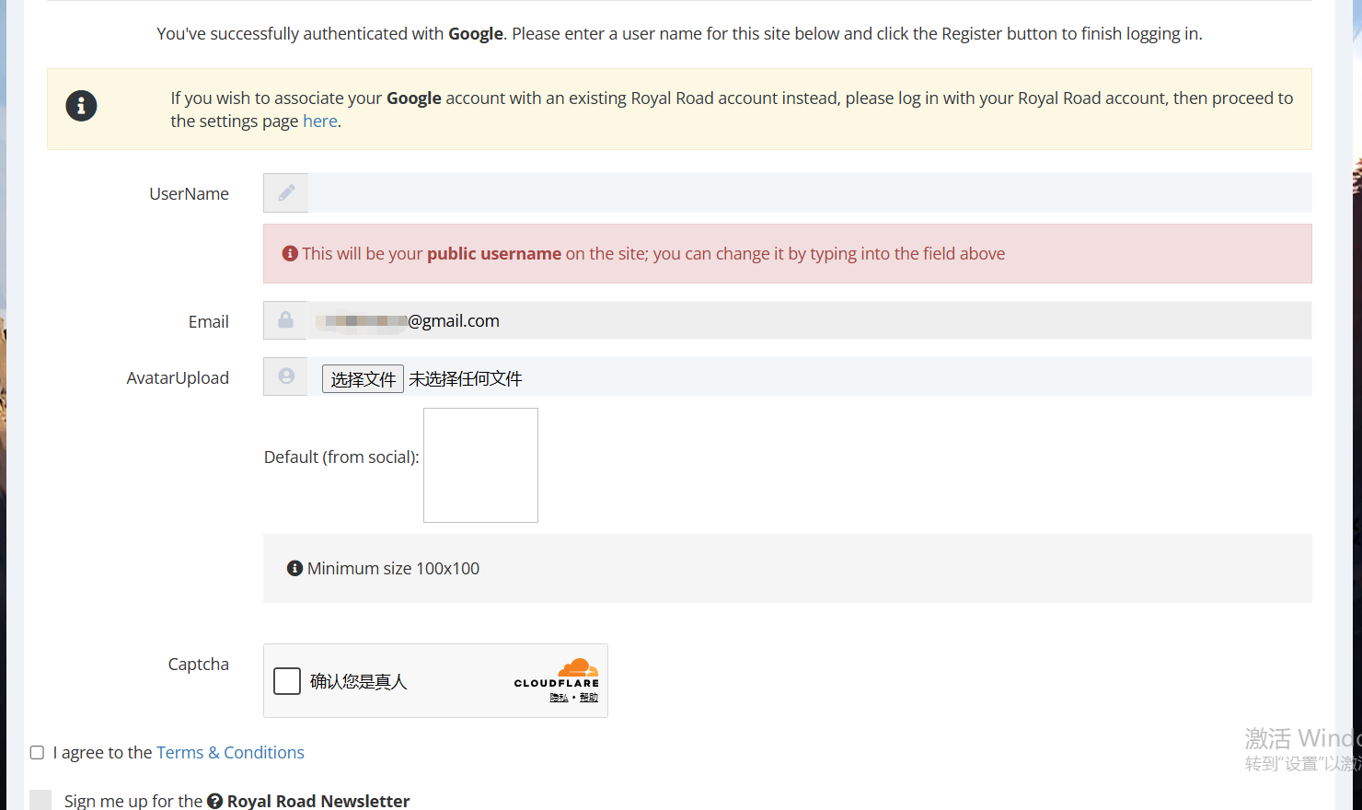
Task: Click the info icon in public username alert
Action: pyautogui.click(x=290, y=253)
